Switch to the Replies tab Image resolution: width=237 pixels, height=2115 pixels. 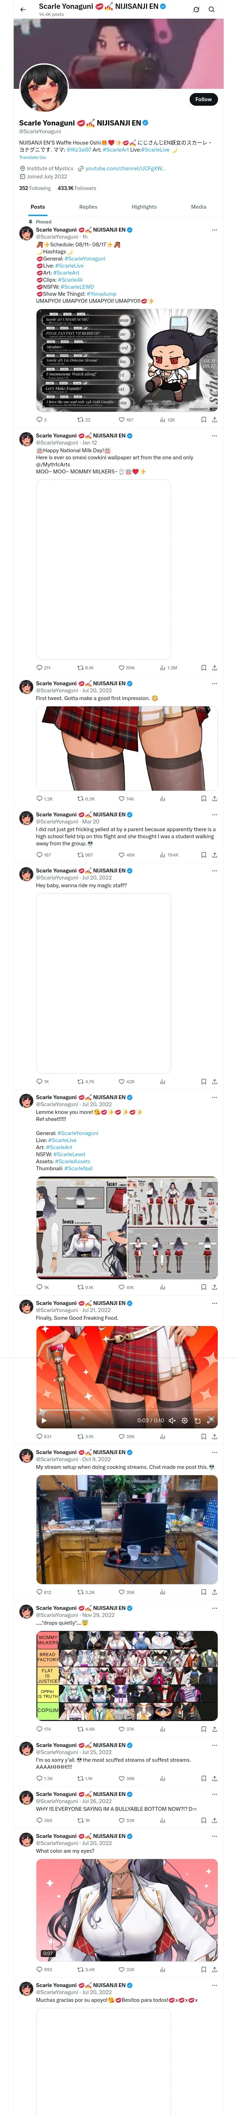88,207
